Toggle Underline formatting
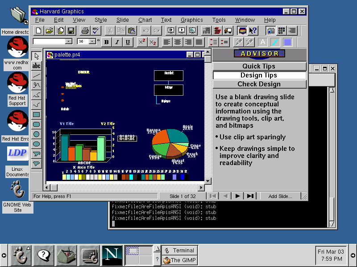 (128, 42)
